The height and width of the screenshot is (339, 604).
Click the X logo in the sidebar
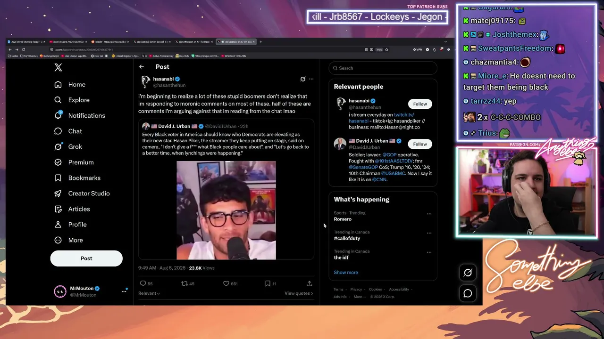(58, 67)
